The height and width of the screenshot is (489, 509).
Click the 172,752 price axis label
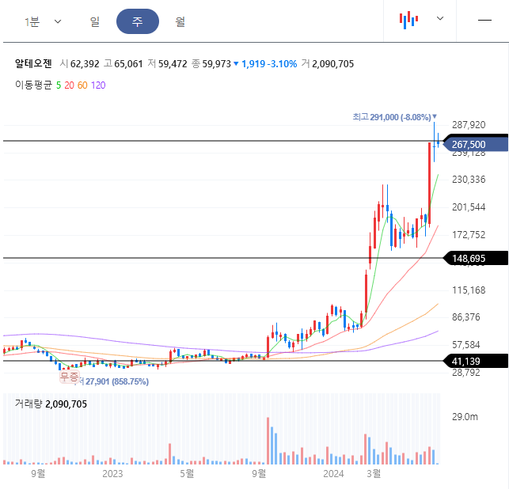coord(469,234)
